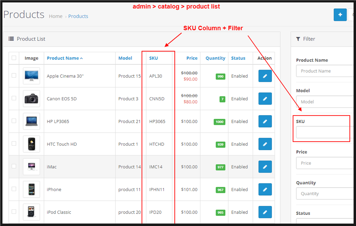This screenshot has width=356, height=226.
Task: Open the Canon EOS 5D camera thumbnail
Action: pos(31,99)
